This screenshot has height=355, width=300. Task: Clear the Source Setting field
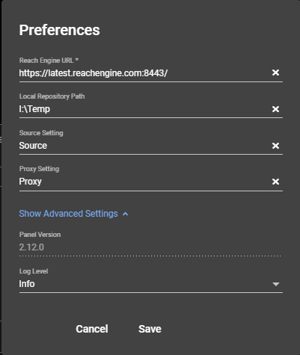coord(275,146)
